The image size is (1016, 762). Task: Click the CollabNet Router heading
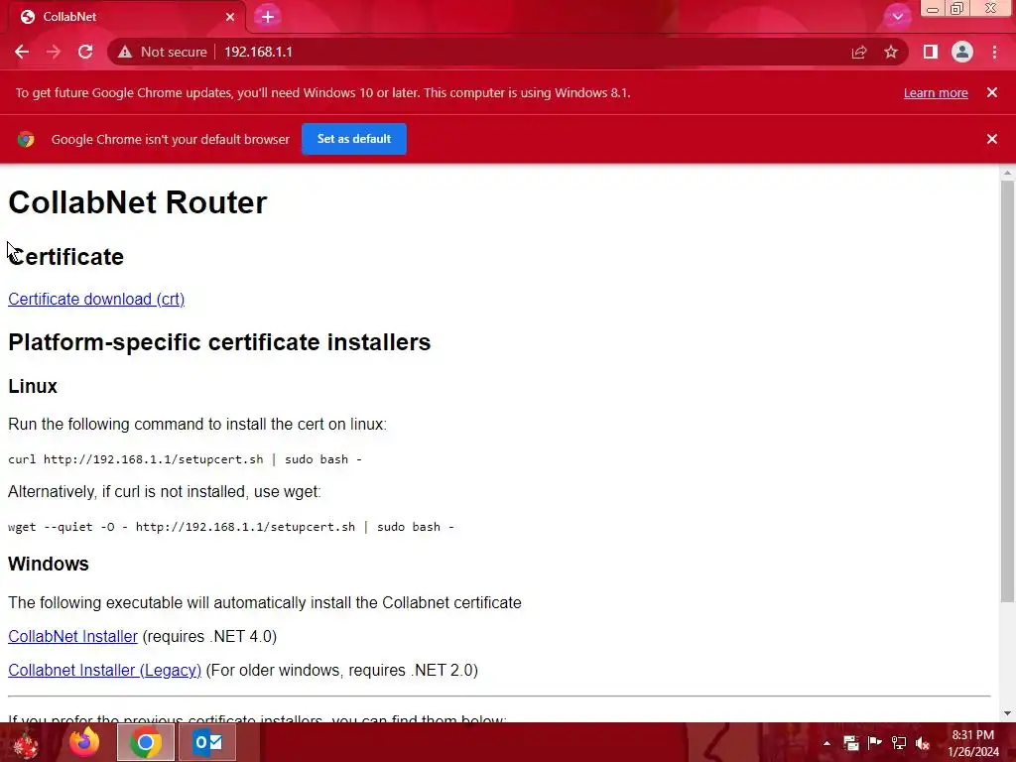(x=137, y=202)
